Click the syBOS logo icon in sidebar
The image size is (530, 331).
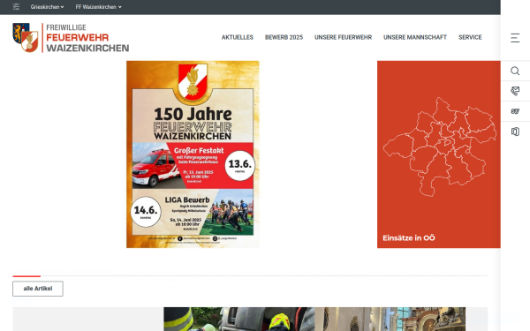coord(515,111)
